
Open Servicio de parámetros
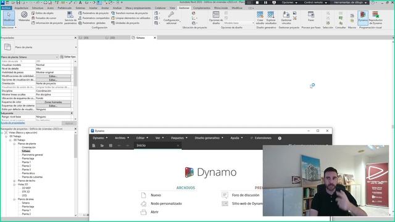click(x=70, y=18)
